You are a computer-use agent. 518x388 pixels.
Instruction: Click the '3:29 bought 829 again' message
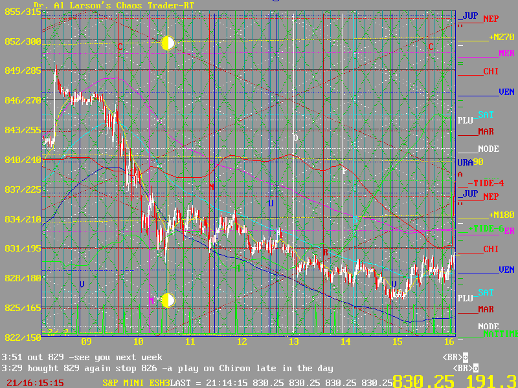[167, 369]
